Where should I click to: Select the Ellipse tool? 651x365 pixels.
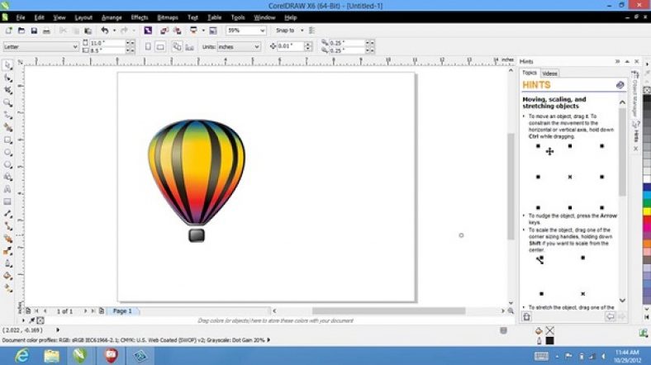pyautogui.click(x=7, y=152)
